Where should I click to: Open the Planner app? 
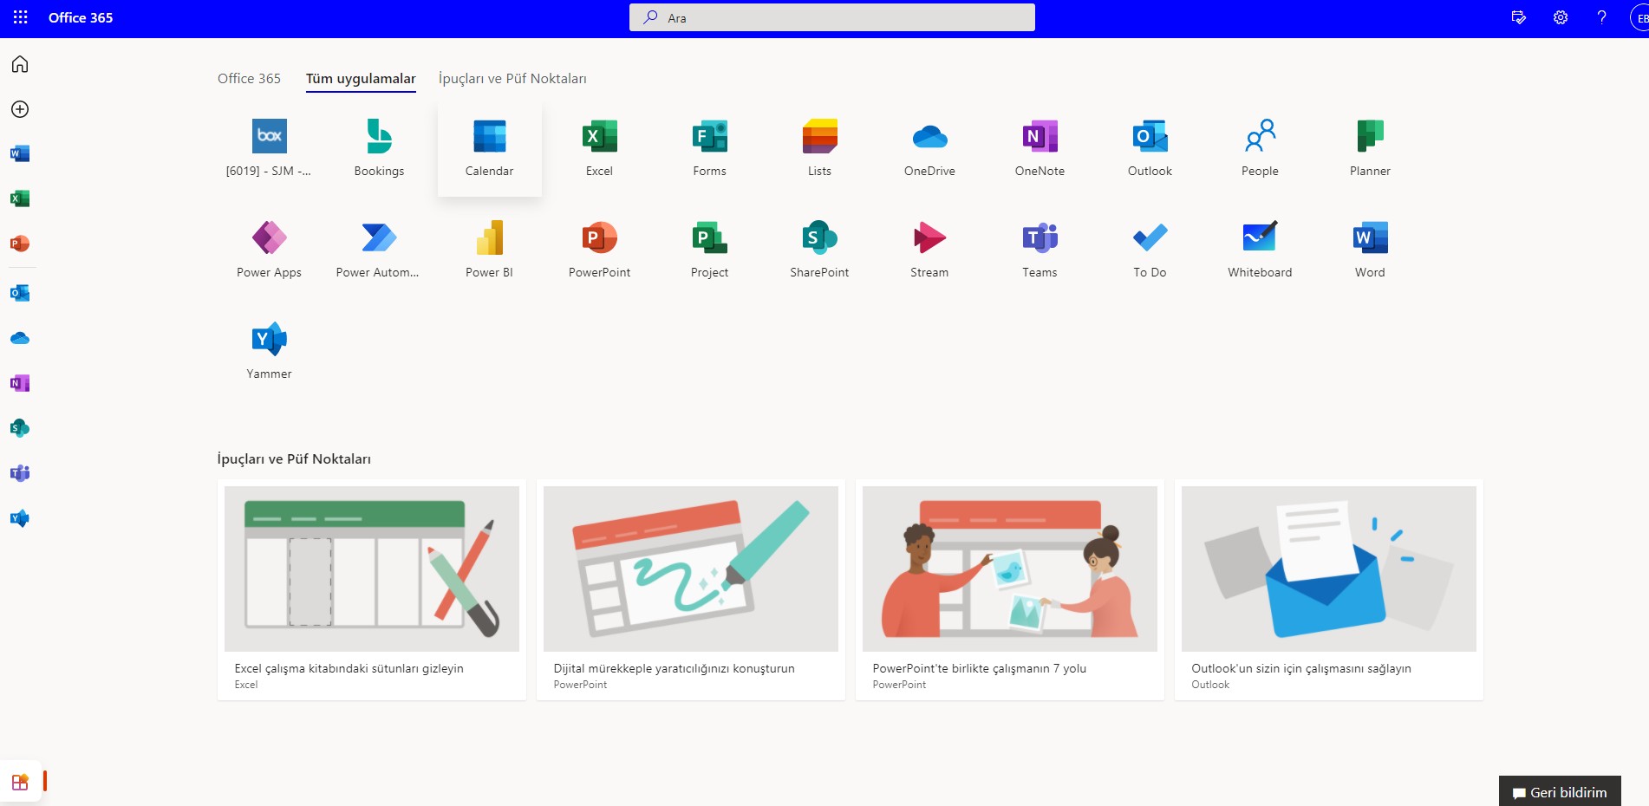[1369, 147]
